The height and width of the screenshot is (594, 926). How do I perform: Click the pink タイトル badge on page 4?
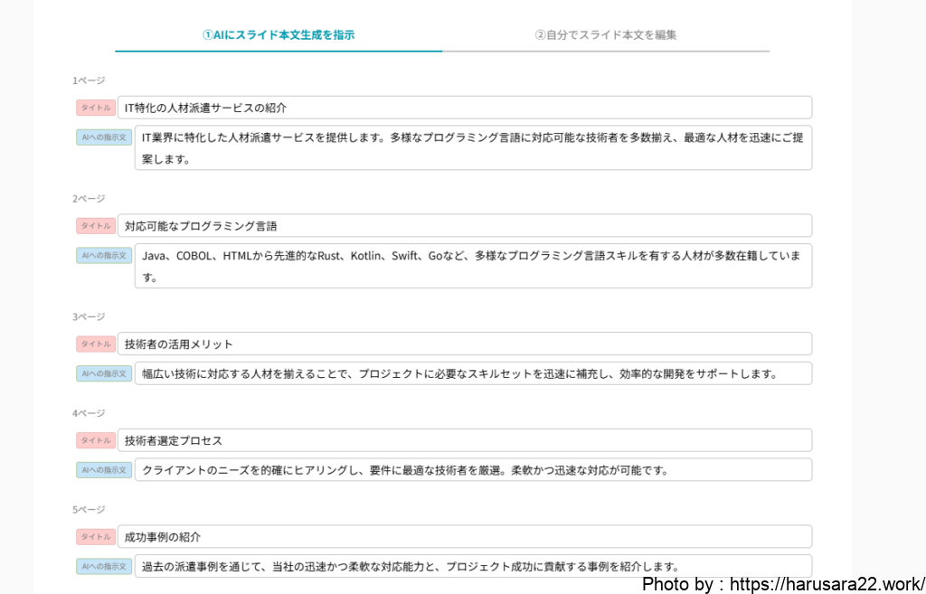click(x=96, y=440)
